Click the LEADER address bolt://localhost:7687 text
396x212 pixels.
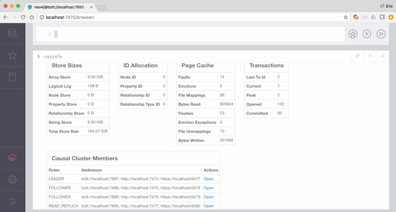tap(100, 179)
